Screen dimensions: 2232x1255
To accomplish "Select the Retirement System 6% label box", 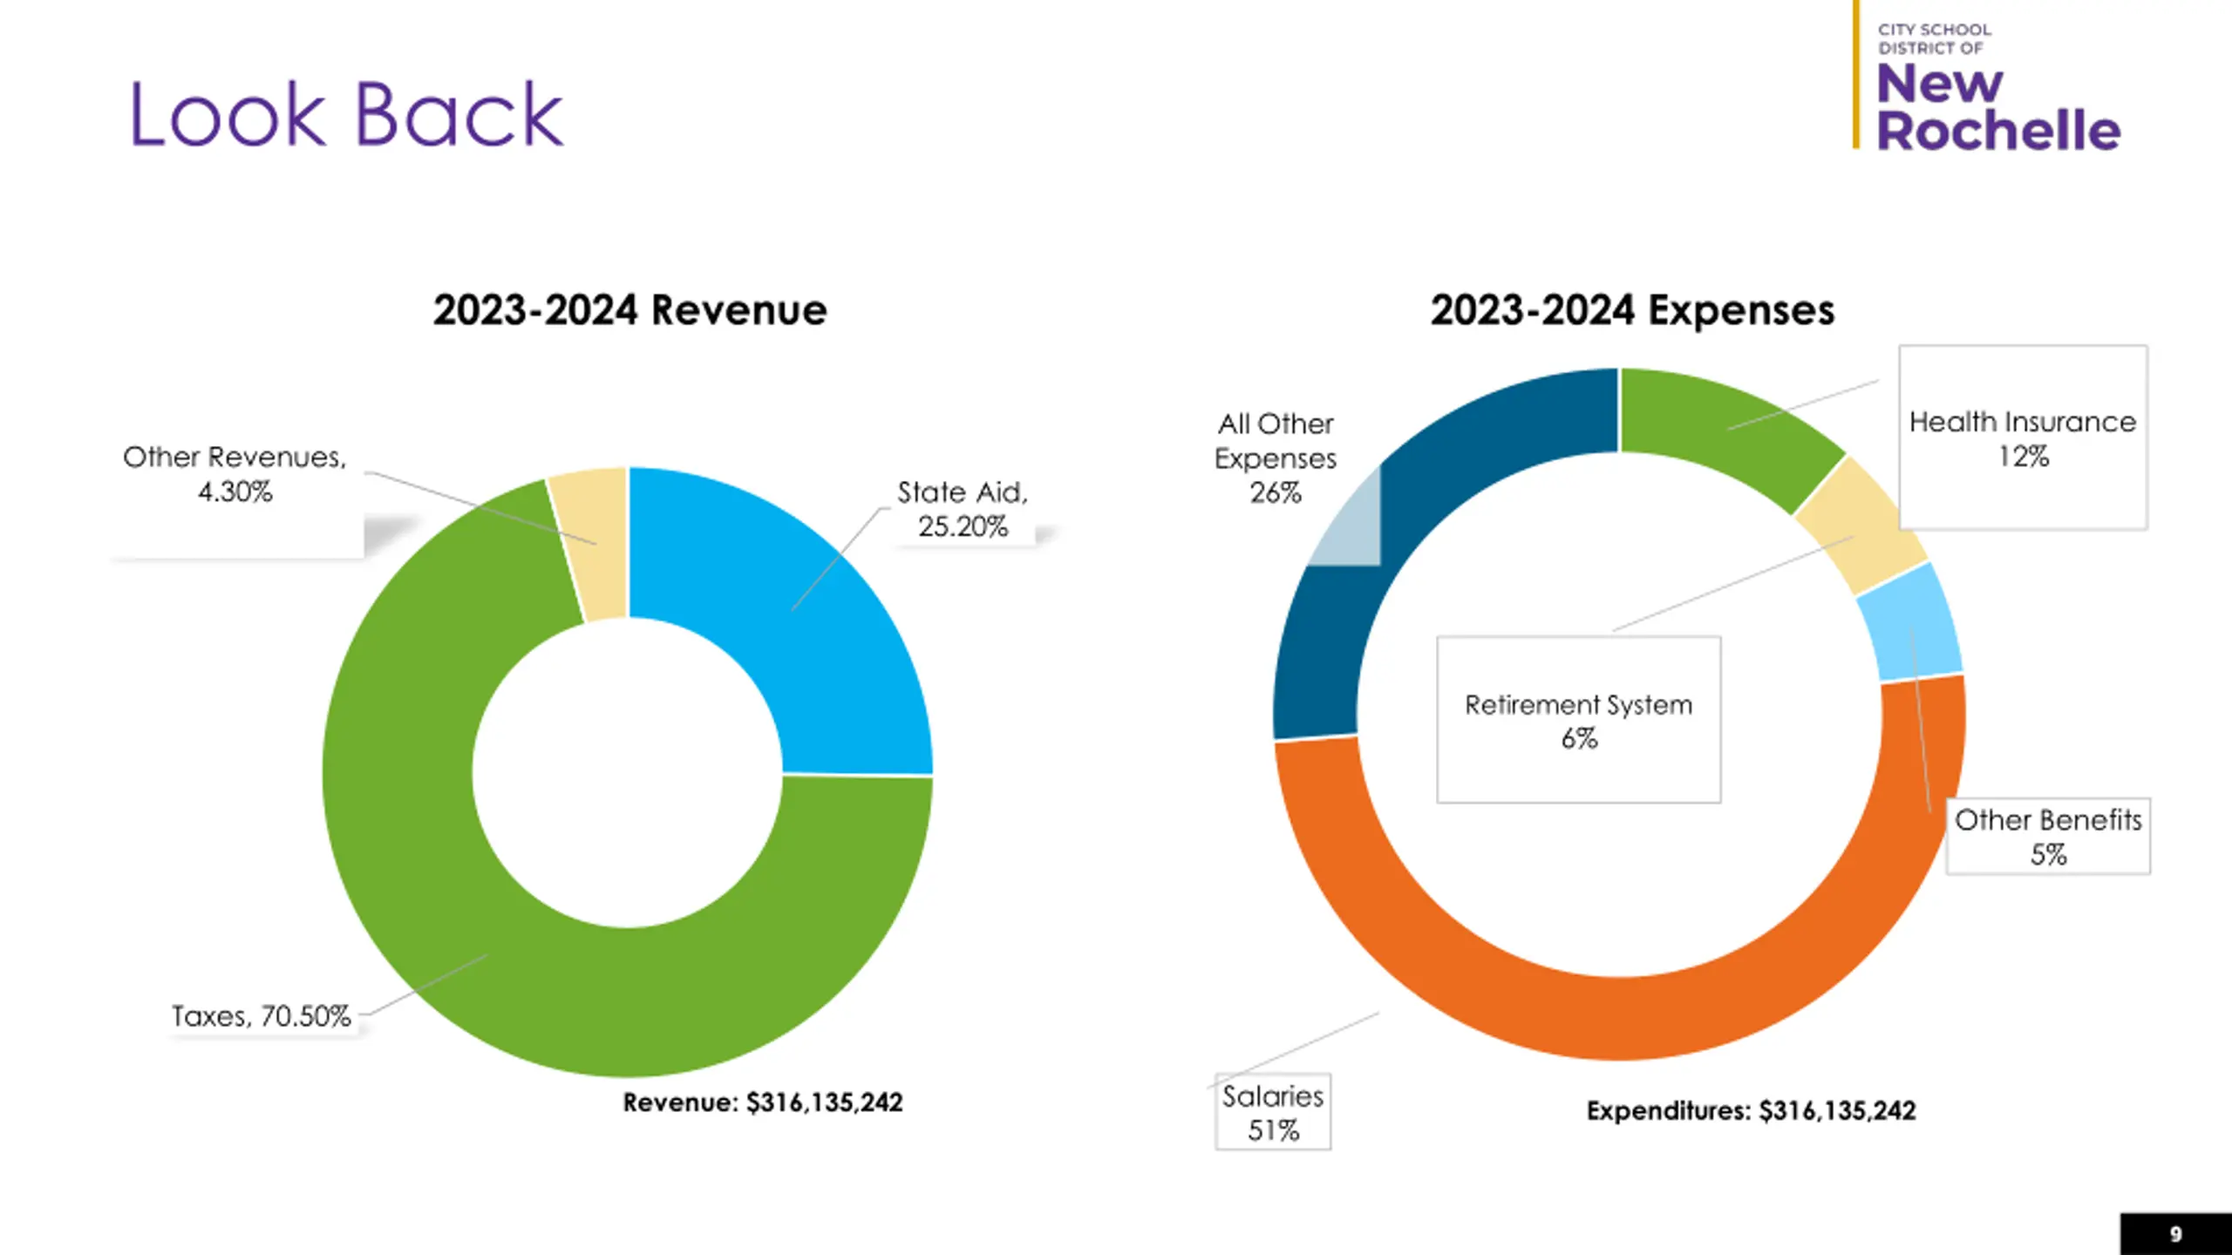I will pos(1579,720).
